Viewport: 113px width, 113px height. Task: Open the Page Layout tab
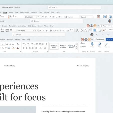coord(24,12)
